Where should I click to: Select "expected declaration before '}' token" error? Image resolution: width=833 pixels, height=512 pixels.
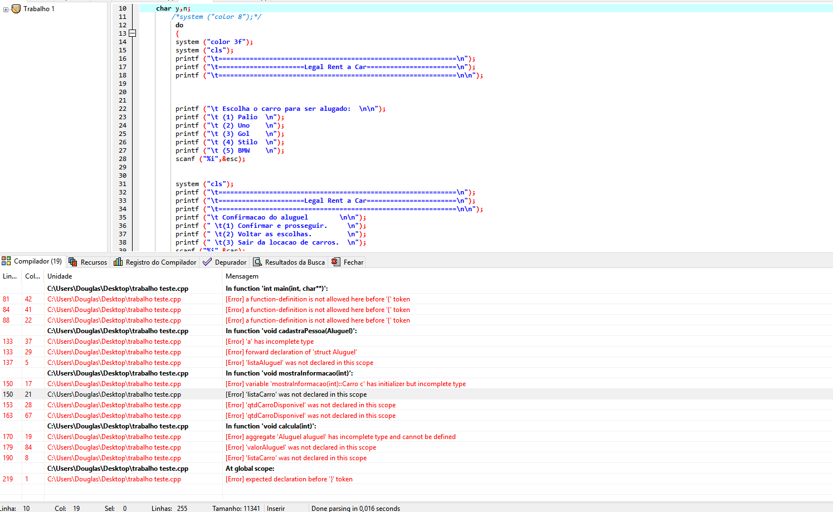[x=416, y=479]
